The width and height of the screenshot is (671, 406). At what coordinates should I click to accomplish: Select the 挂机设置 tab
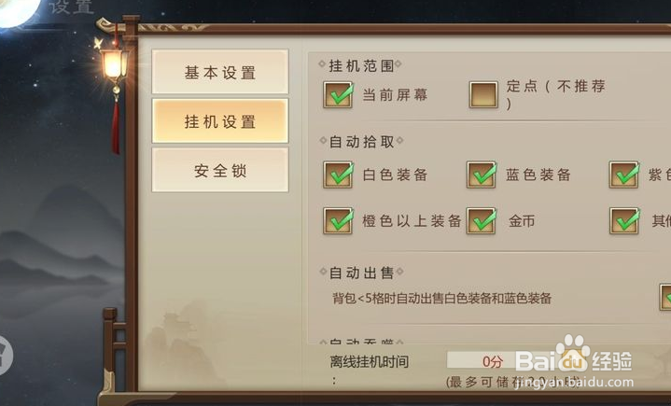pos(220,121)
